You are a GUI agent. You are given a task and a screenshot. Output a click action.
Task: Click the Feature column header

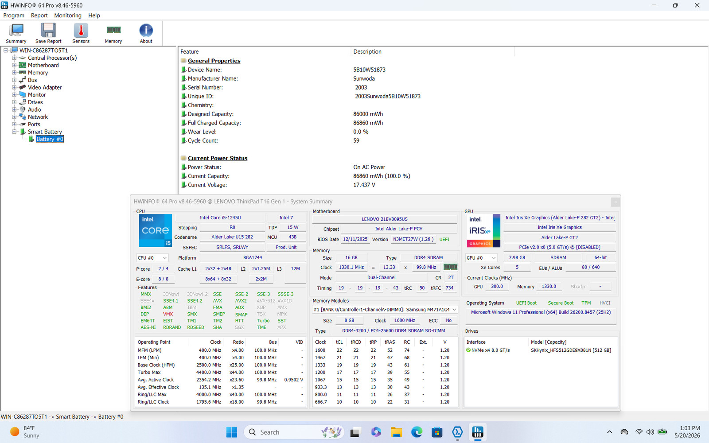(x=265, y=52)
